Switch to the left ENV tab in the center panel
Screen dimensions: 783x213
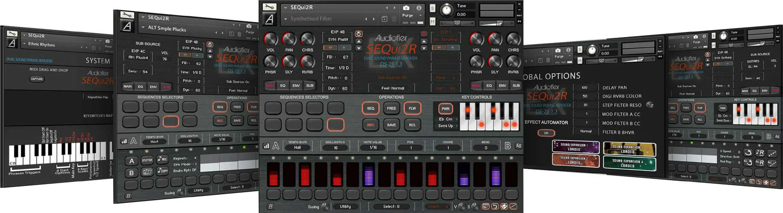coord(296,86)
